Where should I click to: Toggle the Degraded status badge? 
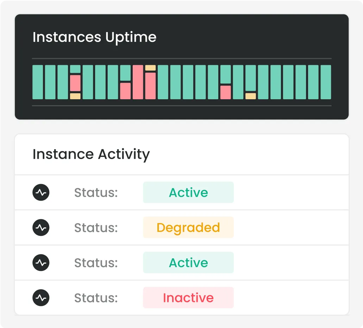pos(188,227)
